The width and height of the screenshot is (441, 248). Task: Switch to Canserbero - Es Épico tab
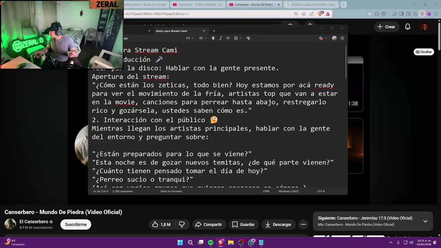coord(198,4)
